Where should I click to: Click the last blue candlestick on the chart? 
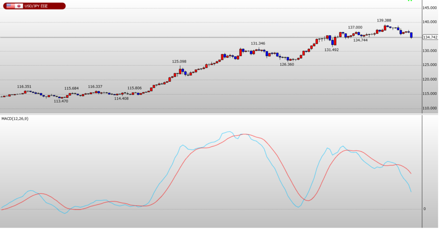tap(411, 35)
